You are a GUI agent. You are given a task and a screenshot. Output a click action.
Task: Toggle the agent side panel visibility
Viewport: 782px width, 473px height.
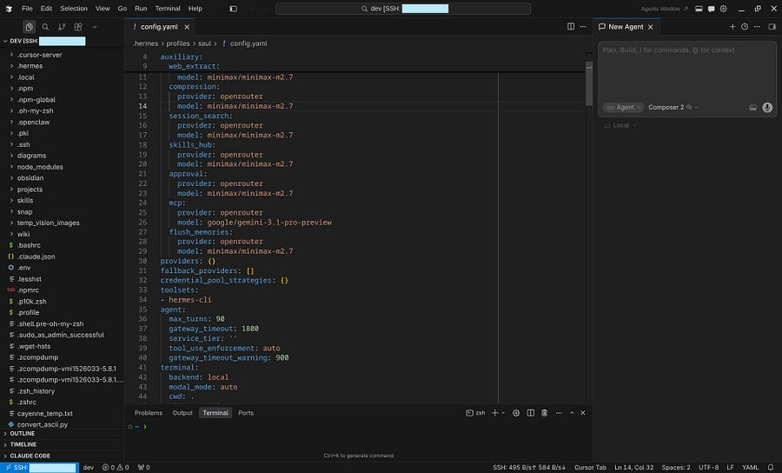pyautogui.click(x=772, y=27)
